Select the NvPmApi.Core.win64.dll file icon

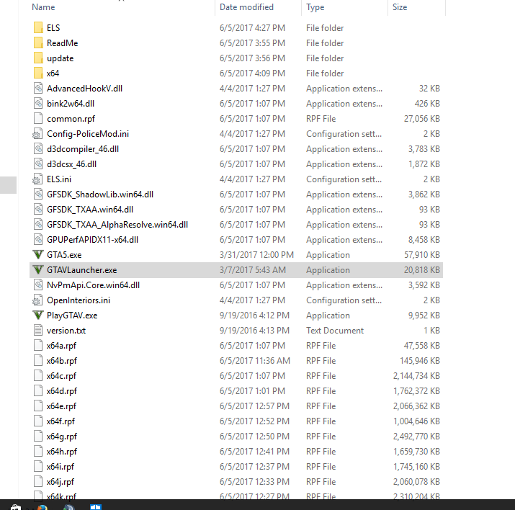pyautogui.click(x=38, y=285)
